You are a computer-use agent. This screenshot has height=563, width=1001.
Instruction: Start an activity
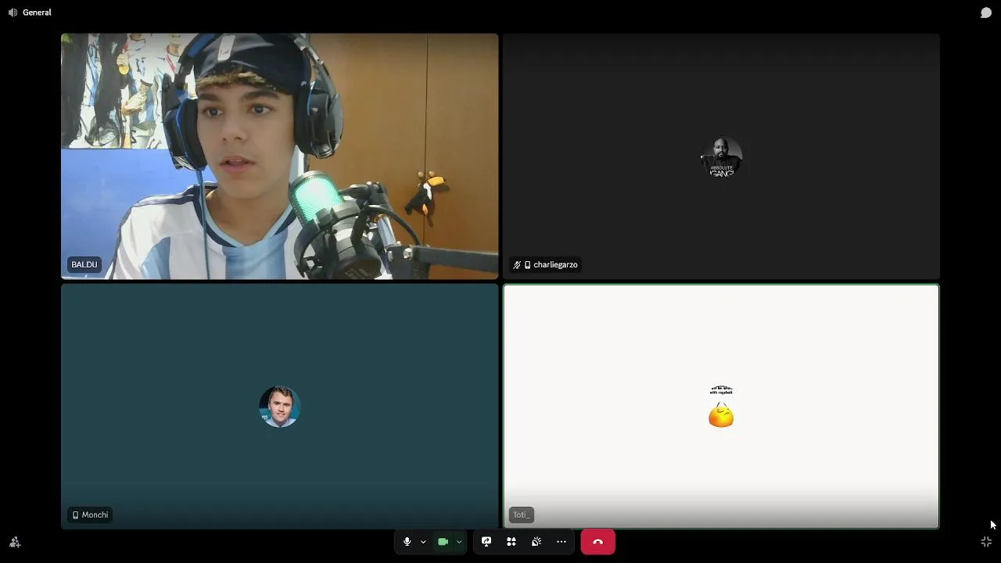pos(511,542)
